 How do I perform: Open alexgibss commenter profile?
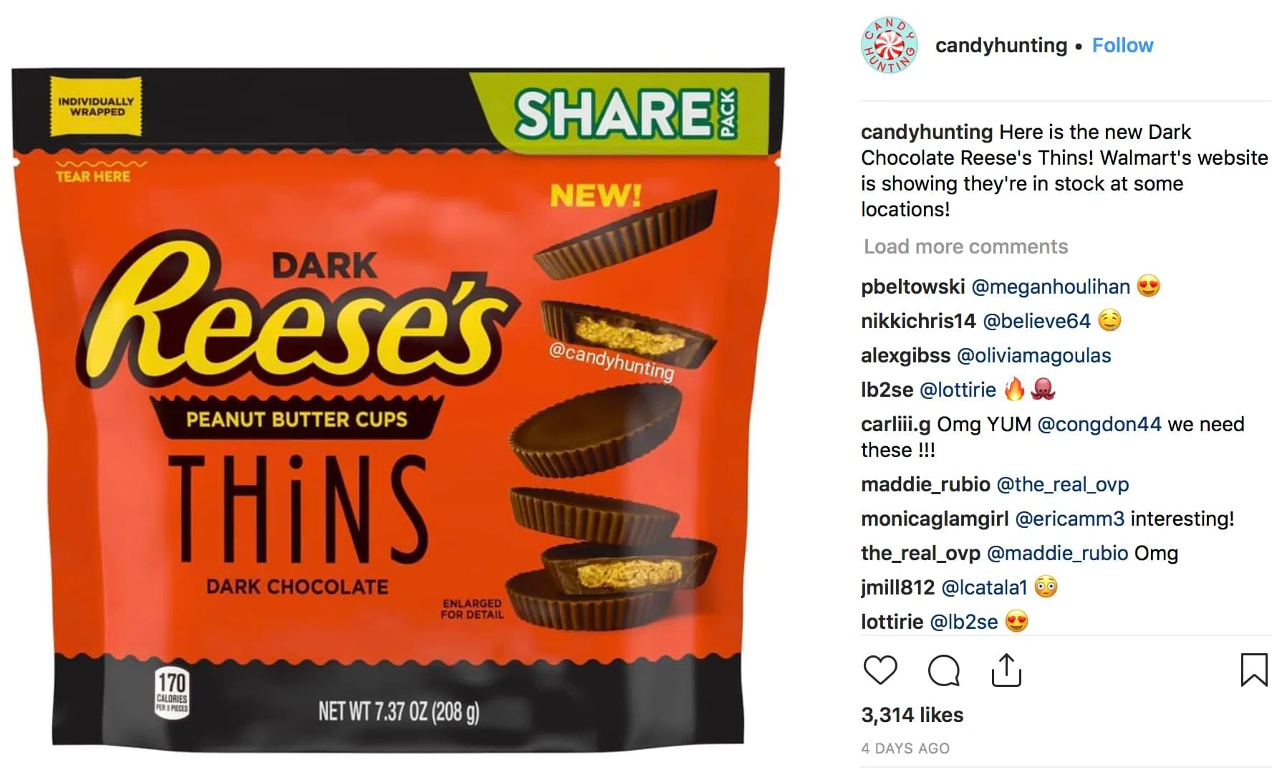click(x=906, y=355)
